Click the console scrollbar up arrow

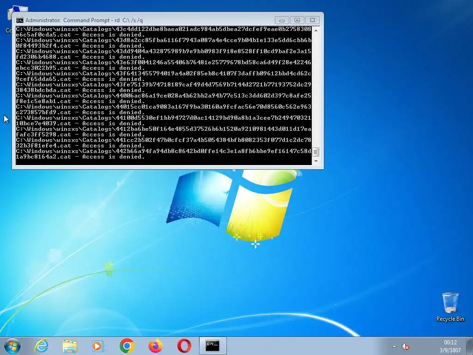(315, 30)
